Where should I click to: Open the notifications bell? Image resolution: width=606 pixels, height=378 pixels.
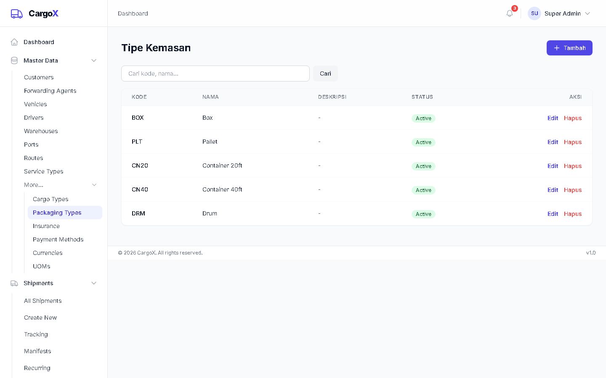[510, 13]
